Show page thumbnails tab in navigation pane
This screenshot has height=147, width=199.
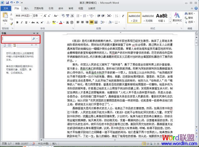[10, 45]
